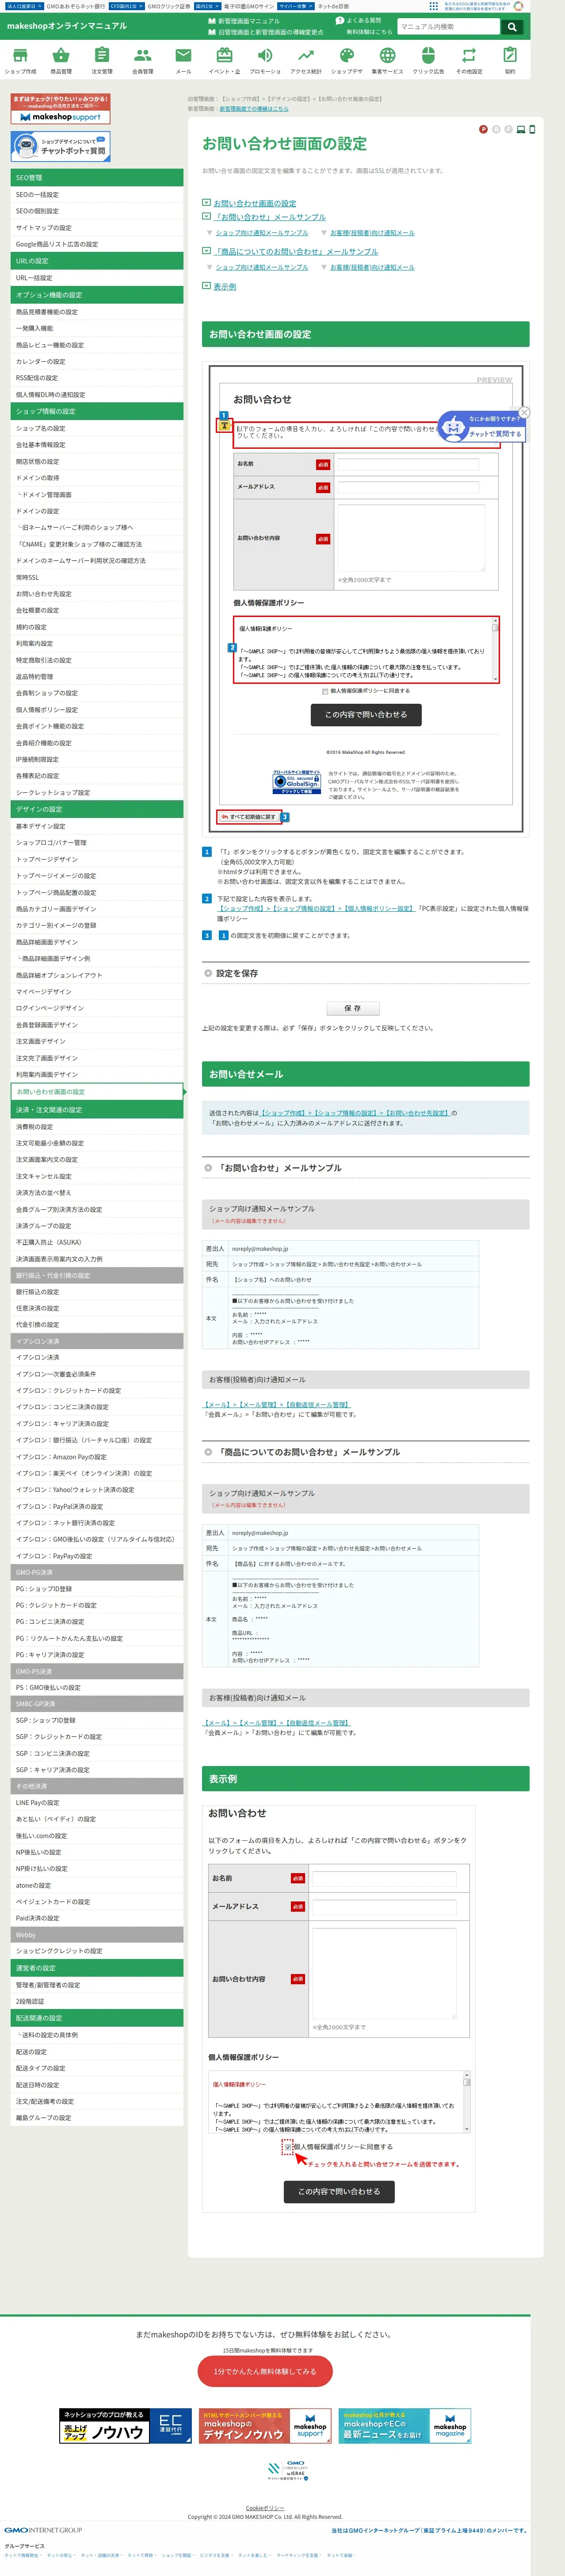The width and height of the screenshot is (565, 2576).
Task: Open second ショップ向け通知メールサンプル sub-link
Action: tap(262, 267)
